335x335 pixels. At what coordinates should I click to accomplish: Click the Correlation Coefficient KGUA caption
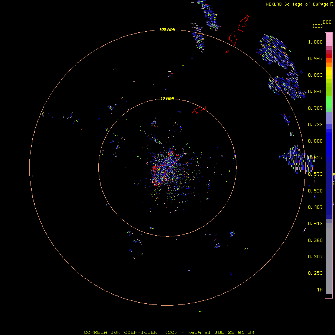point(169,332)
